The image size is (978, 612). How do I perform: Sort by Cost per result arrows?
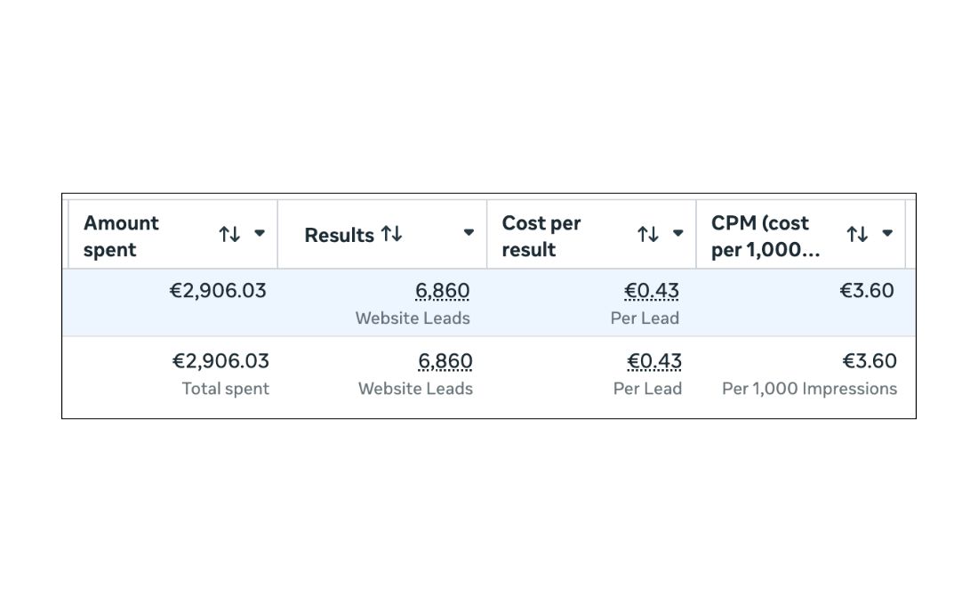tap(648, 234)
